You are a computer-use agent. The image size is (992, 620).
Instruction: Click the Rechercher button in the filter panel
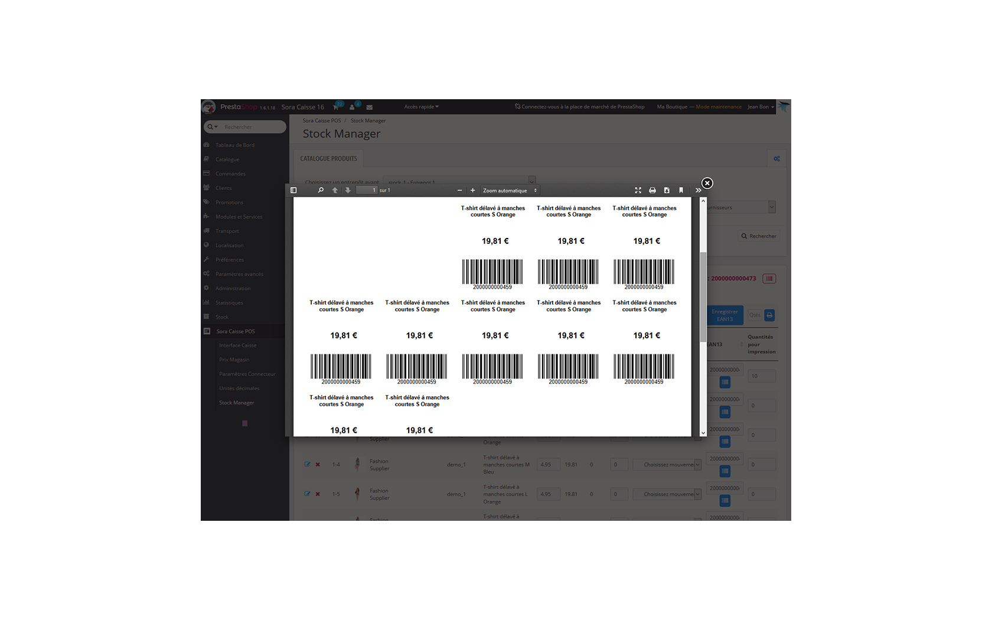(759, 236)
